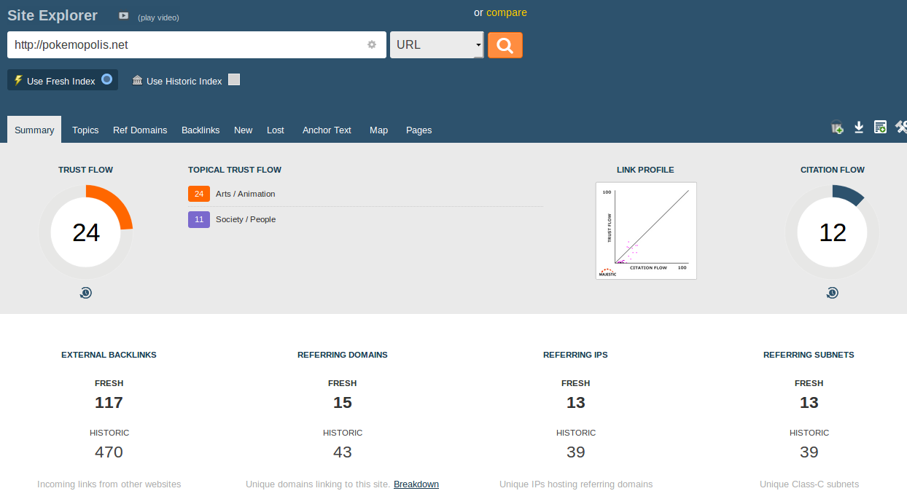Add site to bucket icon
Image resolution: width=907 pixels, height=499 pixels.
tap(837, 127)
